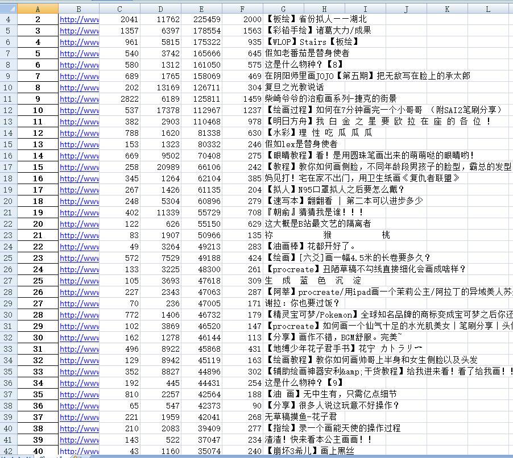Click the title 假如老番茄是替身使者
The image size is (513, 458).
(307, 53)
